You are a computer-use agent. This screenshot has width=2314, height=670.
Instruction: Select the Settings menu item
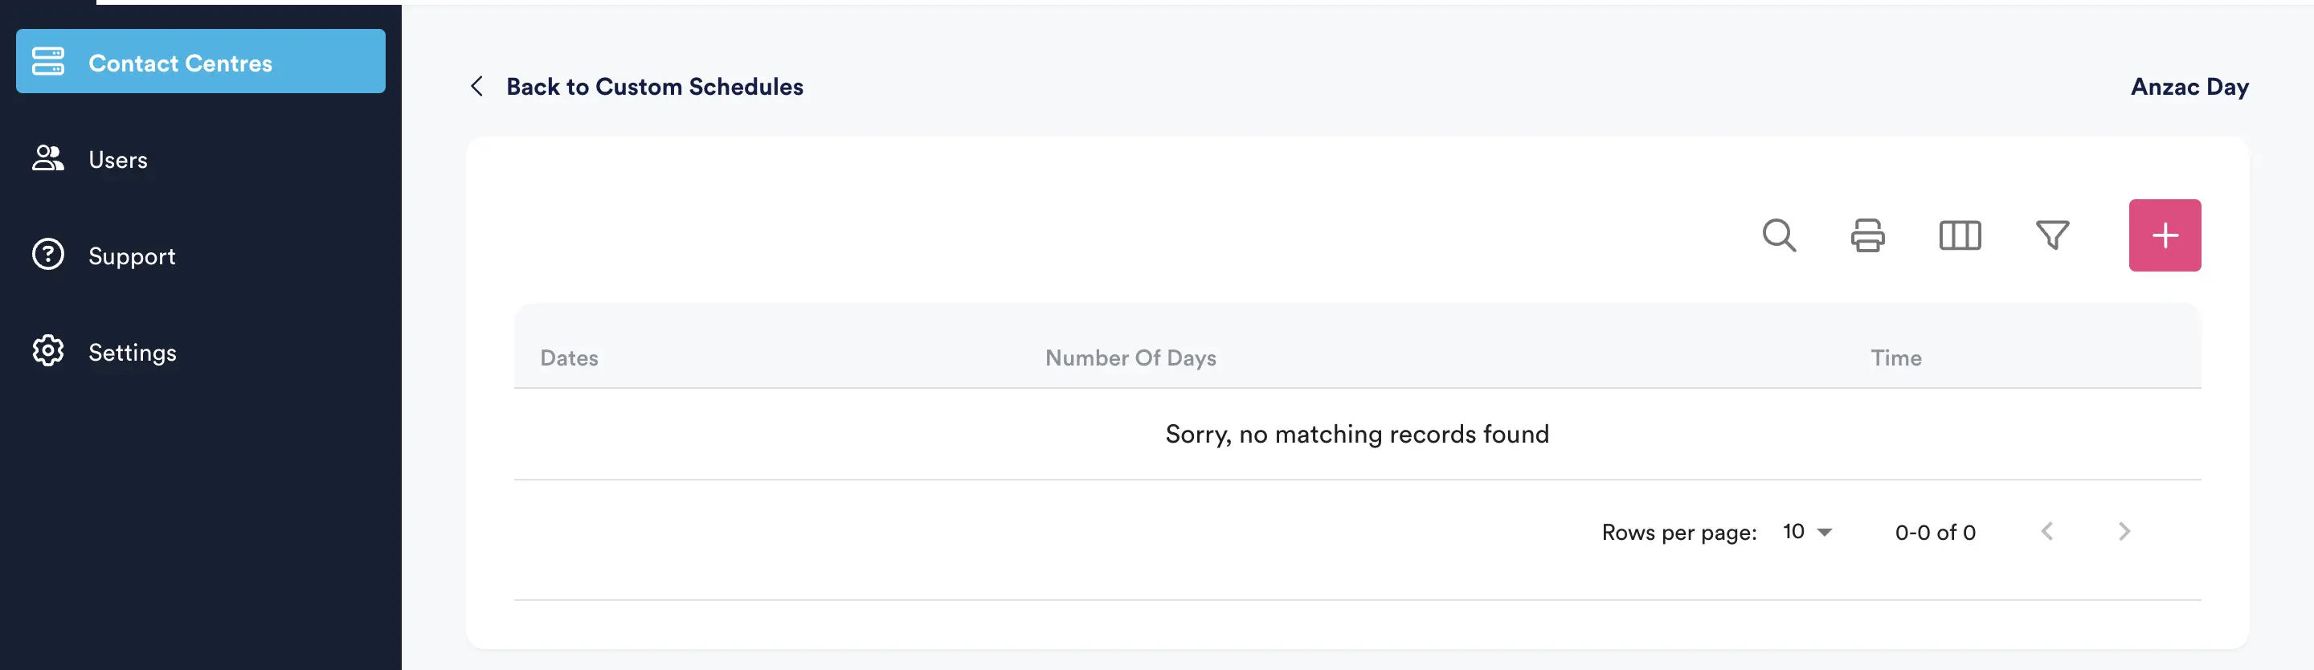[x=133, y=351]
